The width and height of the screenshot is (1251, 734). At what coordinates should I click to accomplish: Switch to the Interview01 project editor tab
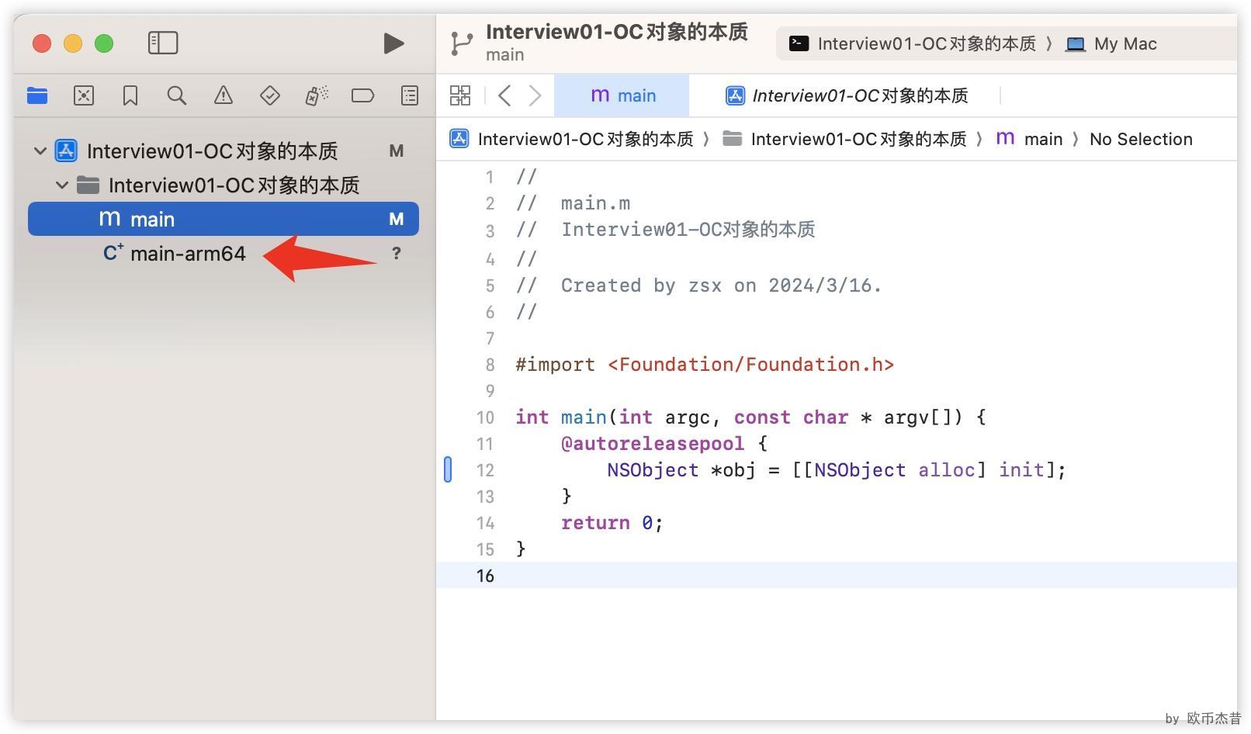(847, 95)
